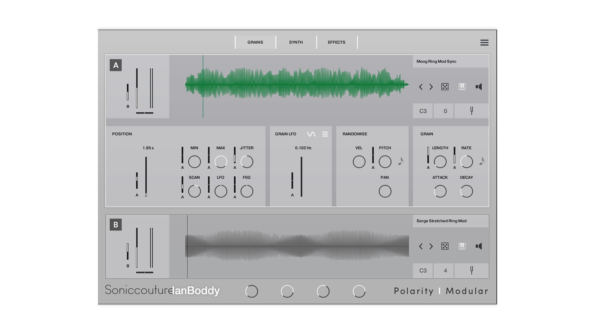Click the dice randomize icon for layer B
The height and width of the screenshot is (334, 595).
click(x=445, y=246)
